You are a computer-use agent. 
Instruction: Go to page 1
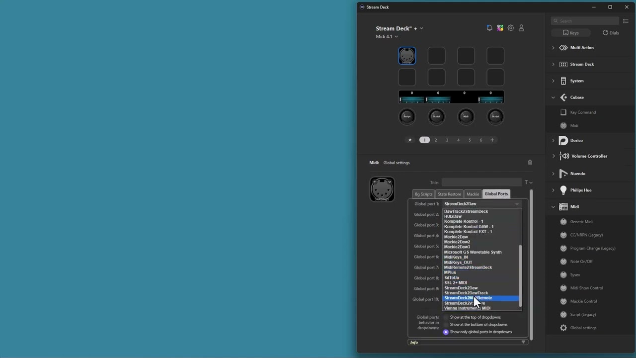coord(424,140)
